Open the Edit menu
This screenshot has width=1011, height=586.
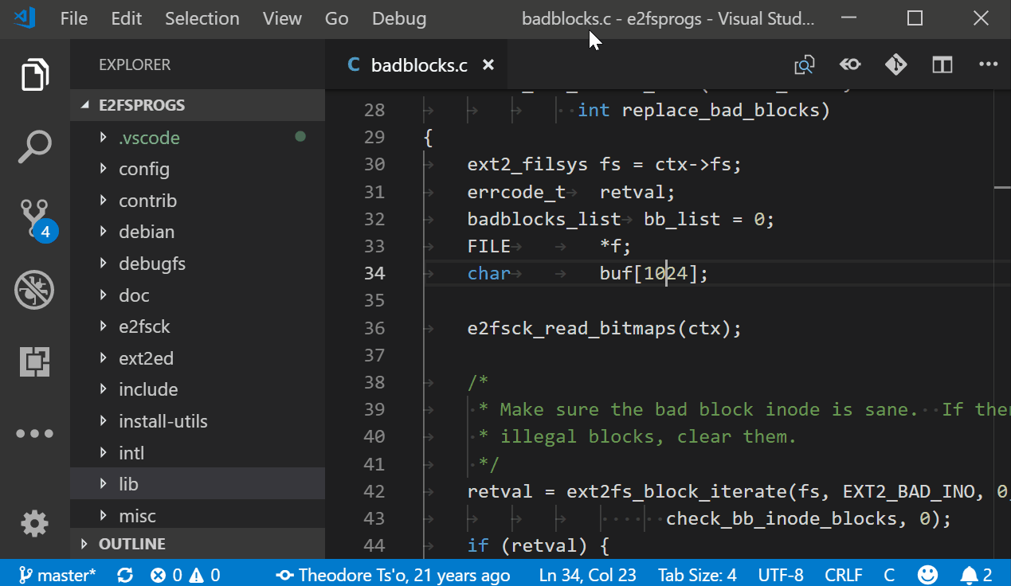[x=127, y=18]
